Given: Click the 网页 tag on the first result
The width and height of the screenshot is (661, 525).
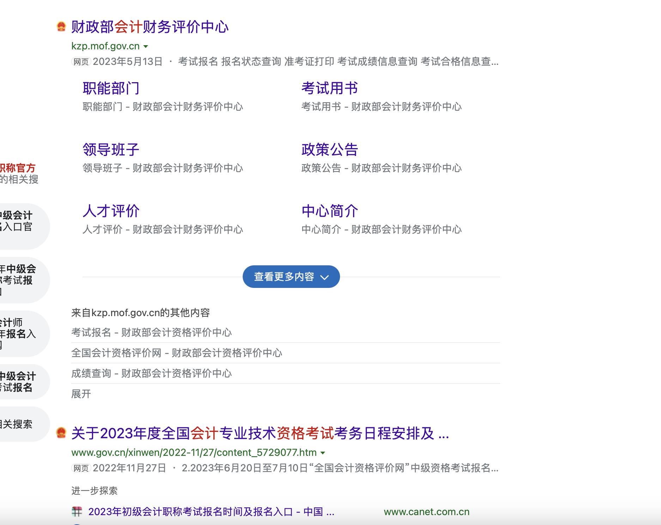Looking at the screenshot, I should pyautogui.click(x=80, y=62).
